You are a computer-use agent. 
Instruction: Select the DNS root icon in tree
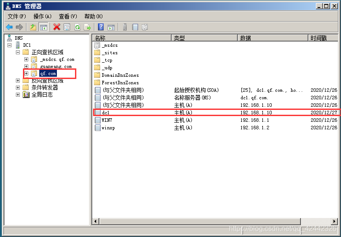pos(9,38)
